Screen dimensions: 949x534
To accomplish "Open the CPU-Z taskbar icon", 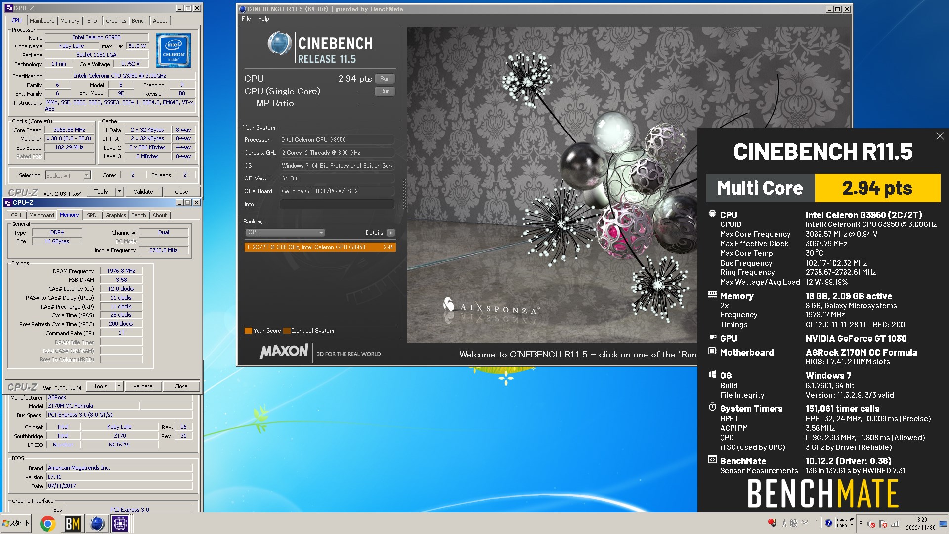I will (x=120, y=523).
